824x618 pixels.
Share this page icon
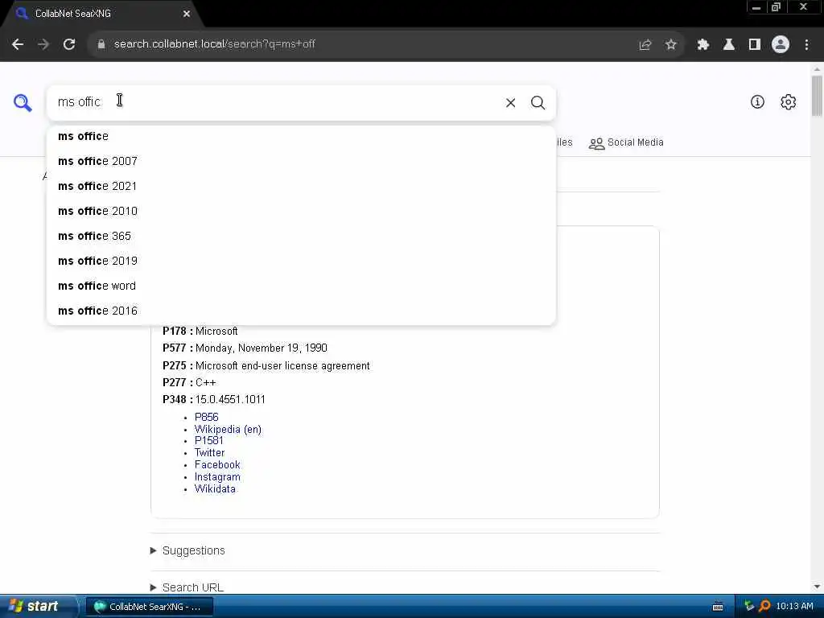pos(645,45)
